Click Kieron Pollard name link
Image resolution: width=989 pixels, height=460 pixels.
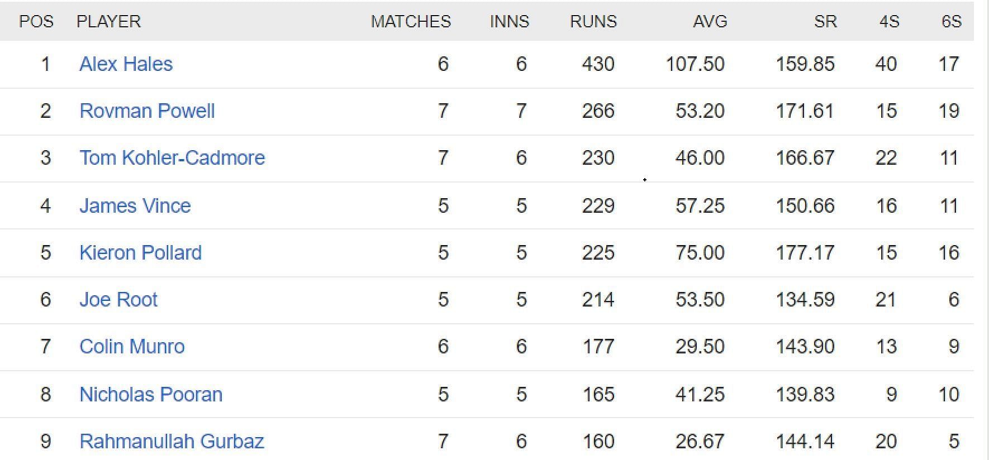(x=140, y=253)
